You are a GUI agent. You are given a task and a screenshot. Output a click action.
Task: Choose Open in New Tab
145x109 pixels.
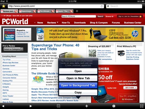tap(78, 78)
